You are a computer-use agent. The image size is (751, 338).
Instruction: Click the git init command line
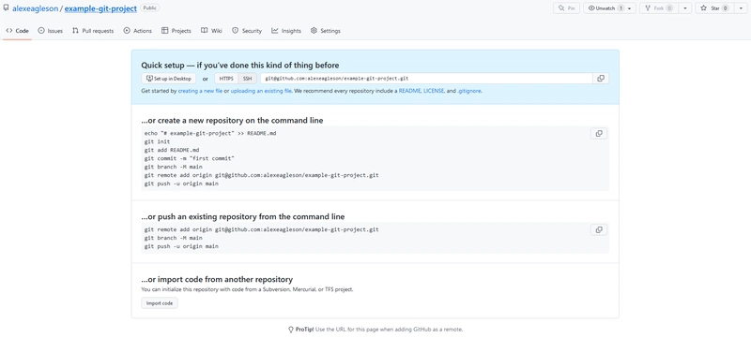tap(157, 141)
